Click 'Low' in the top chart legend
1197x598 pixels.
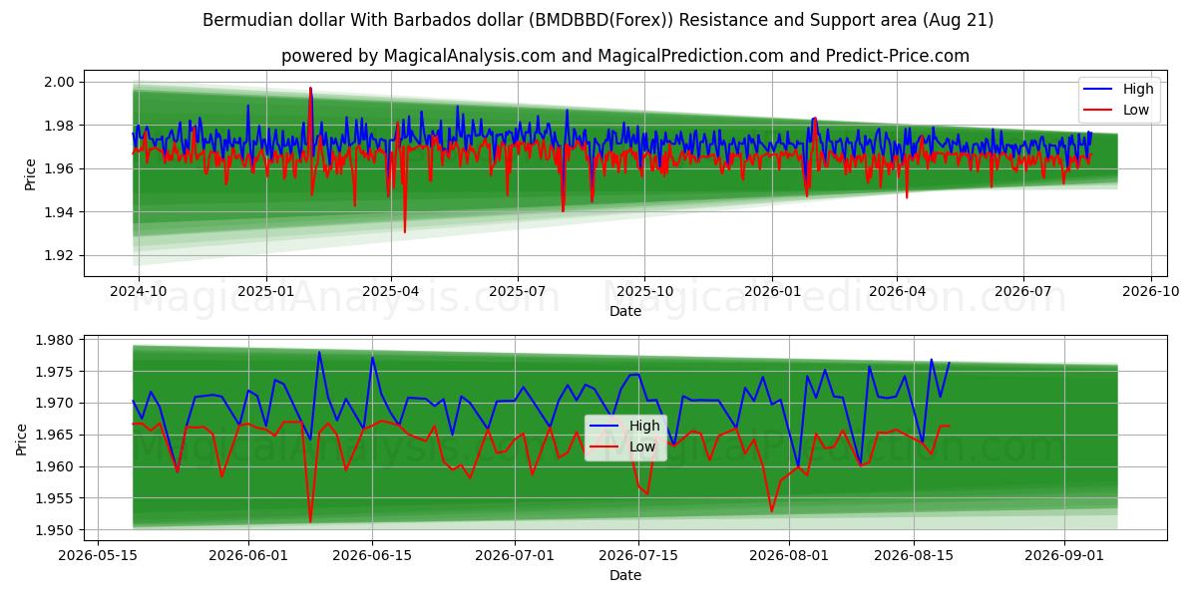pyautogui.click(x=1136, y=110)
